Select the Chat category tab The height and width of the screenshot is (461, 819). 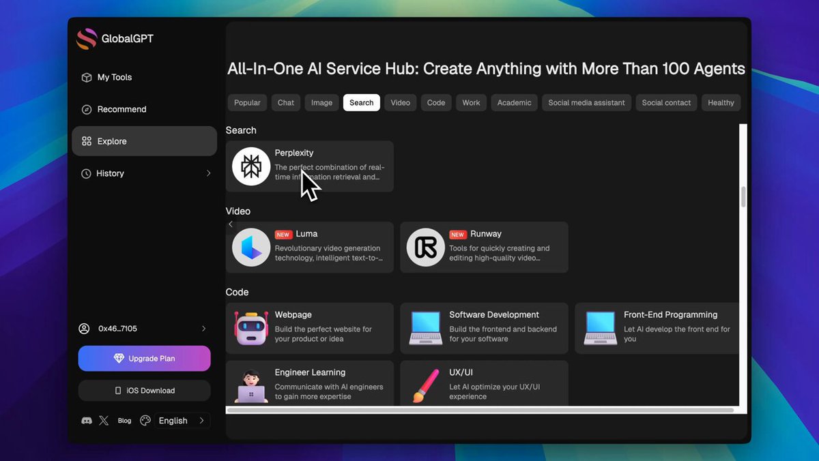[x=286, y=103]
